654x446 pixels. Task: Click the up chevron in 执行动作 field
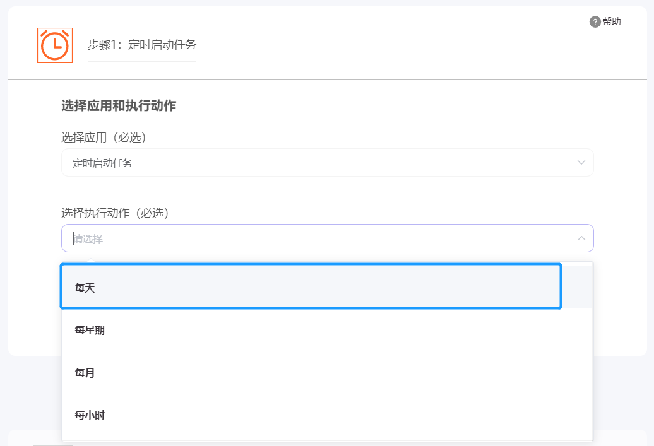[581, 238]
